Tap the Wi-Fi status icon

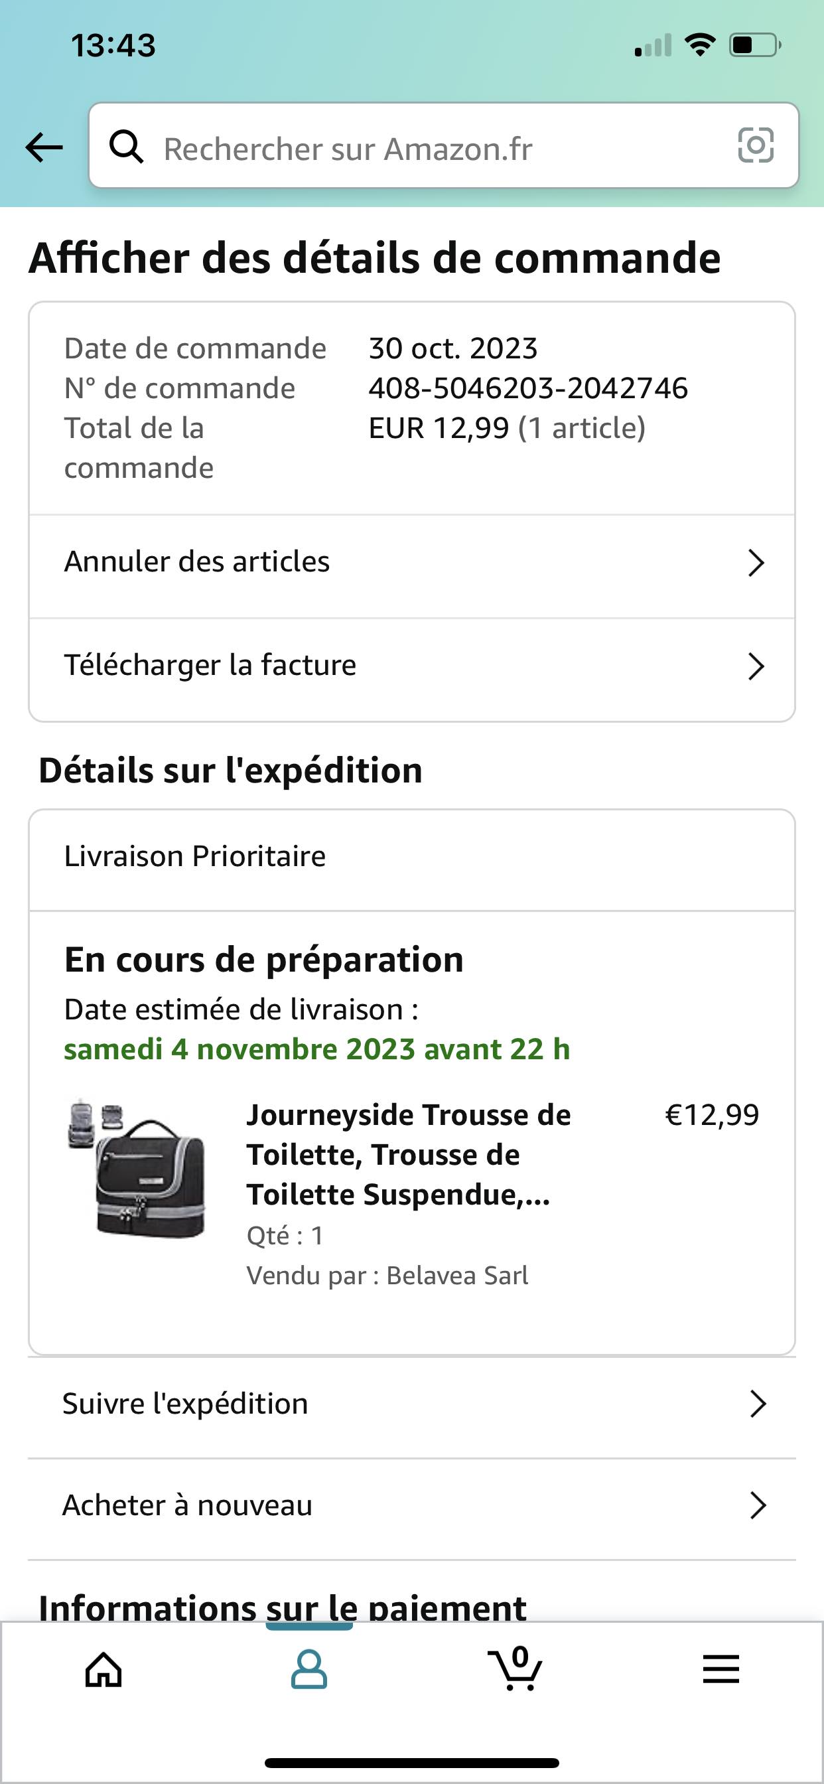tap(699, 45)
